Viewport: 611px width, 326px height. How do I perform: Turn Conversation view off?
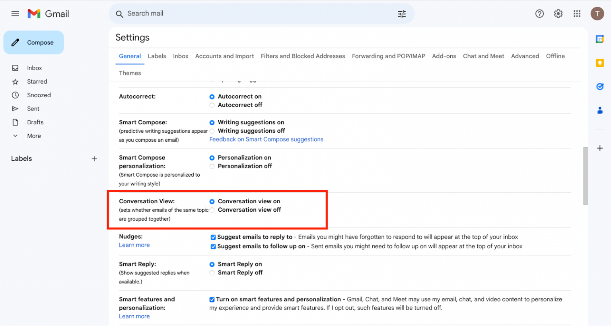tap(212, 210)
